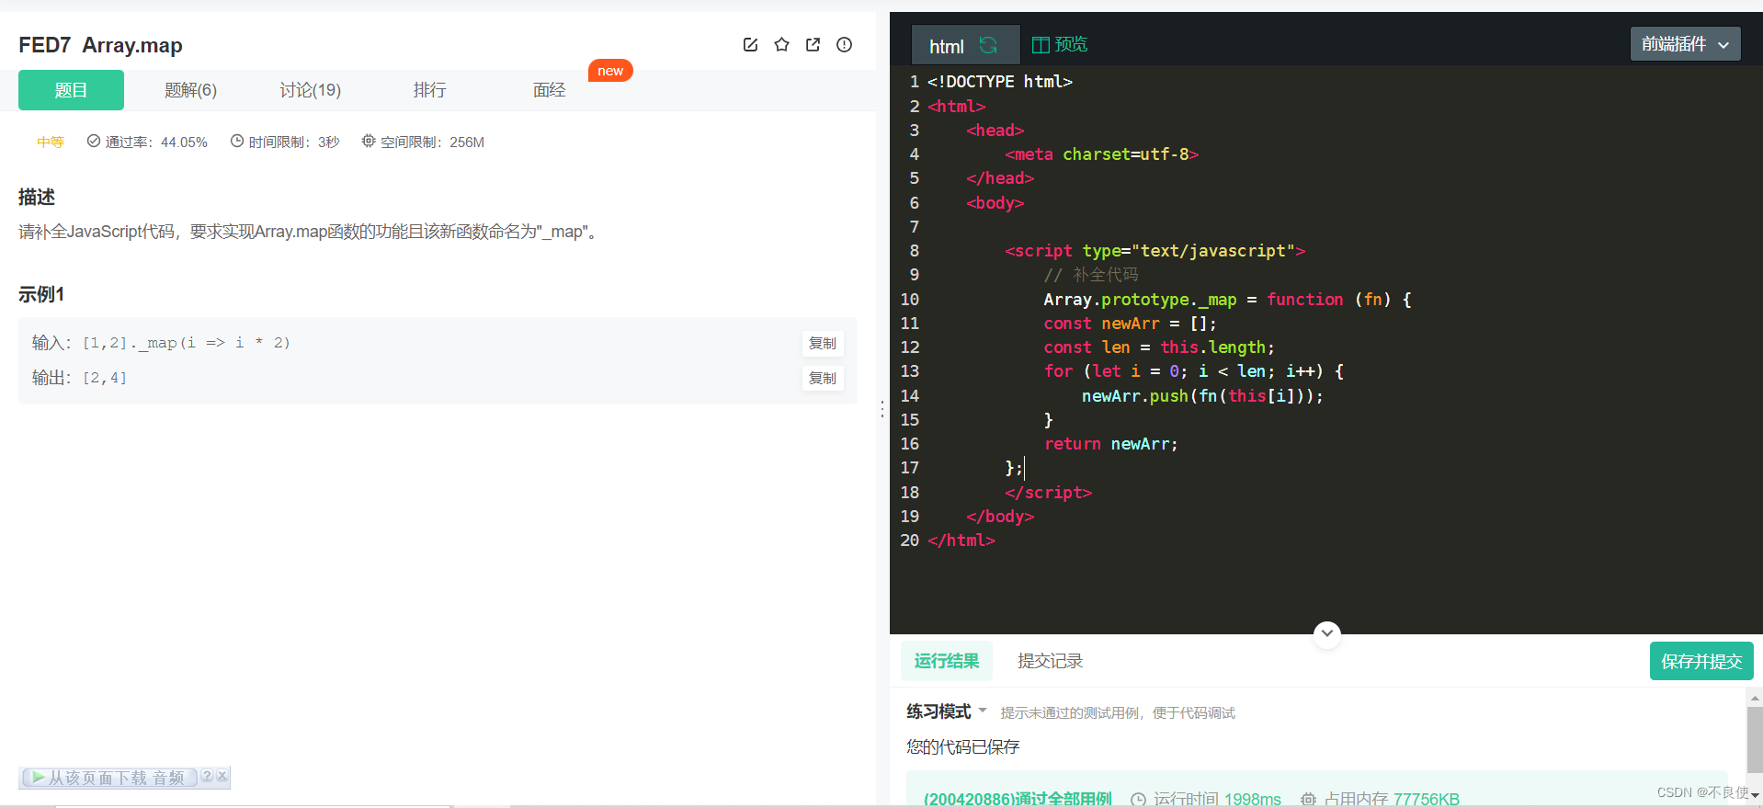Image resolution: width=1763 pixels, height=808 pixels.
Task: Click code line 'const len = this.length;'
Action: click(x=1158, y=347)
